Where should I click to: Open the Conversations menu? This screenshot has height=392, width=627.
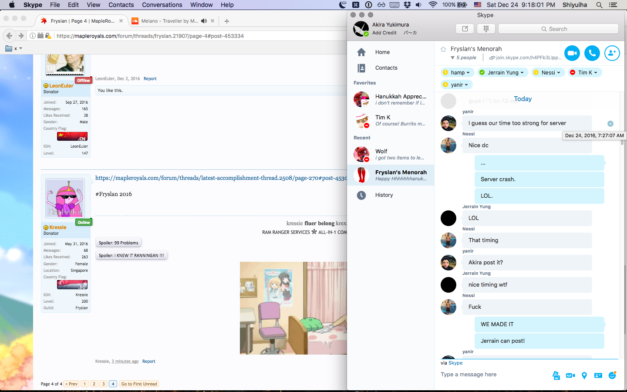click(162, 5)
